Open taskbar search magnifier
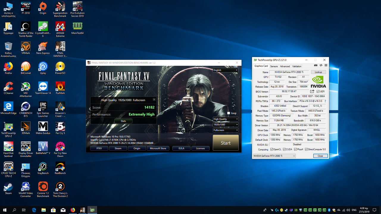The width and height of the screenshot is (381, 214). [14, 210]
